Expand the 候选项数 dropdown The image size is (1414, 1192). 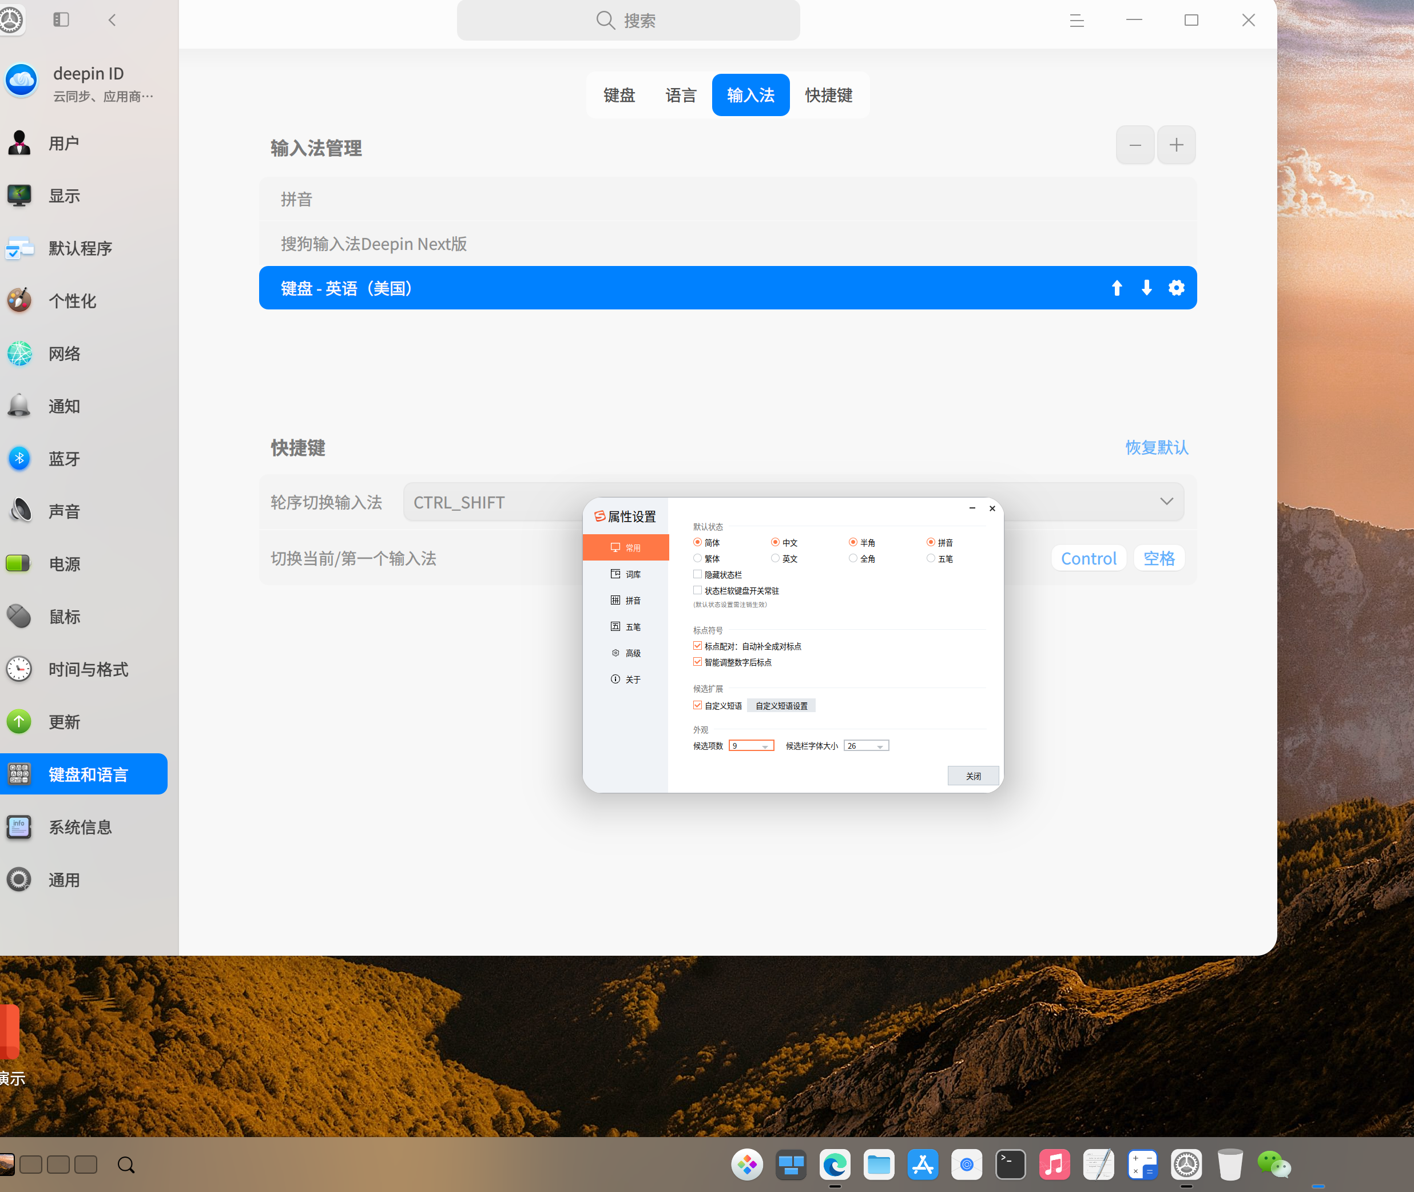751,745
